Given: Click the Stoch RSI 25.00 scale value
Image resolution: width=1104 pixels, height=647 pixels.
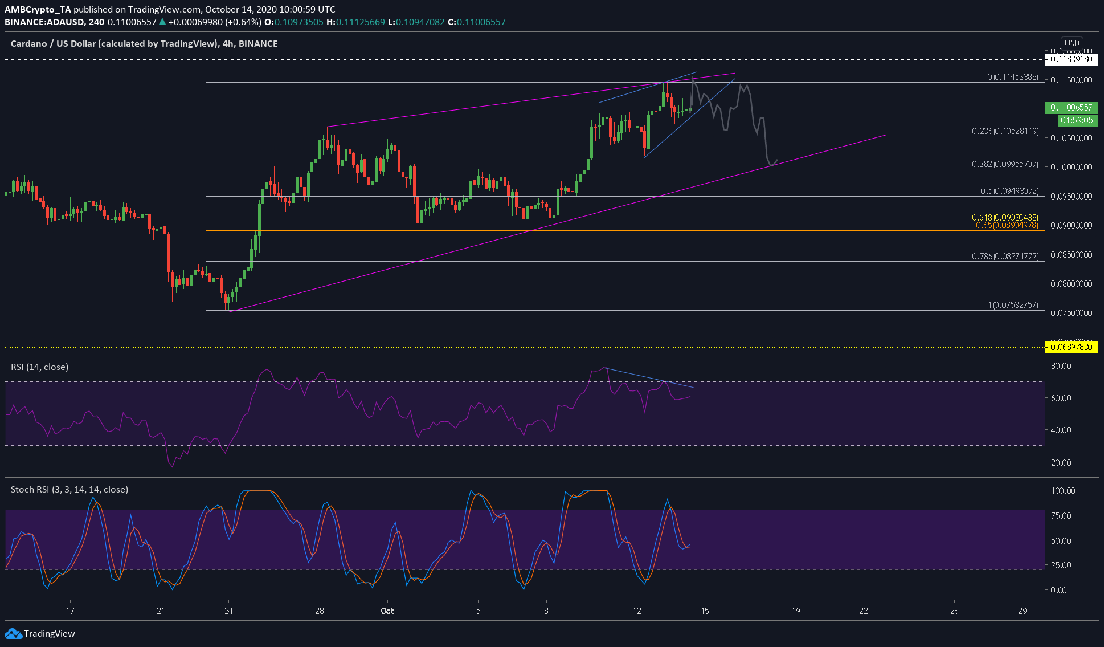Looking at the screenshot, I should 1061,565.
